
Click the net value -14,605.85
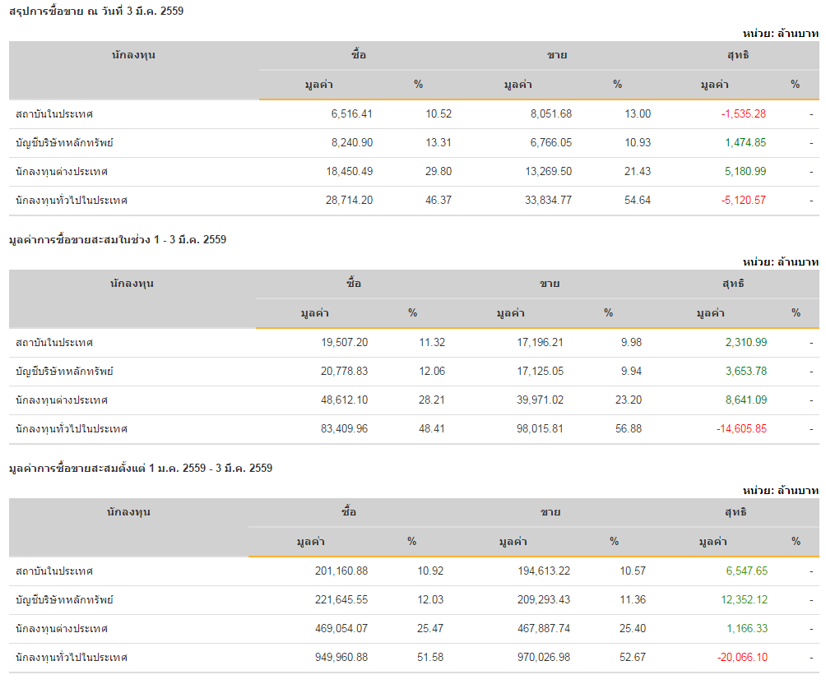(740, 428)
